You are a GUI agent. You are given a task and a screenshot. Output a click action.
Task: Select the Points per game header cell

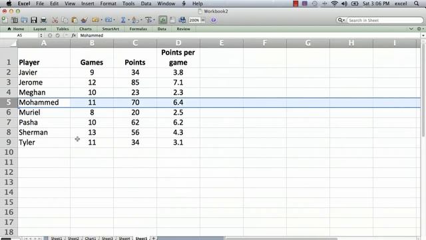pyautogui.click(x=178, y=57)
